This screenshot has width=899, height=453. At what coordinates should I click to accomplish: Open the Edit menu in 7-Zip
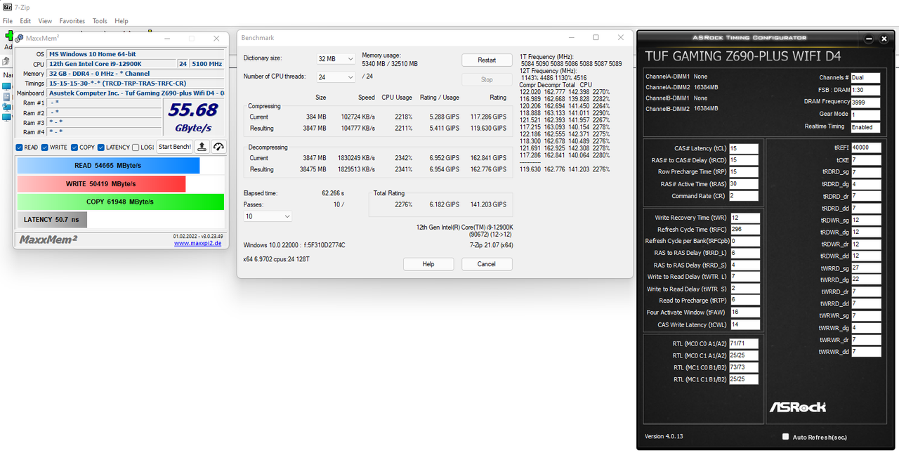pos(25,21)
